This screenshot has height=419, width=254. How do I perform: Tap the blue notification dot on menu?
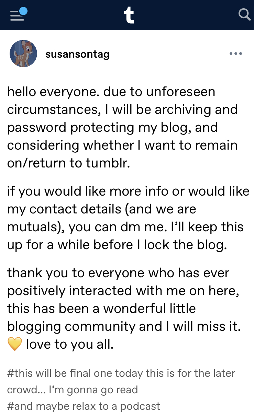point(23,11)
